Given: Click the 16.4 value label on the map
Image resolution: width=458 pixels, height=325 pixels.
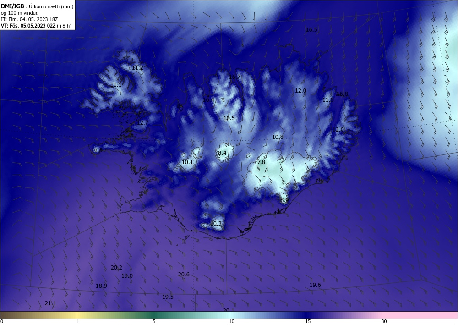Looking at the screenshot, I should [x=208, y=99].
